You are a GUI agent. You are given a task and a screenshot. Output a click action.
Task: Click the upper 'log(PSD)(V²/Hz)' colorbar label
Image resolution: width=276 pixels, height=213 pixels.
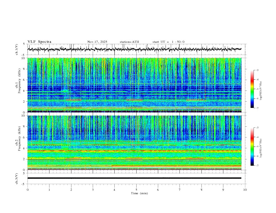261,90
